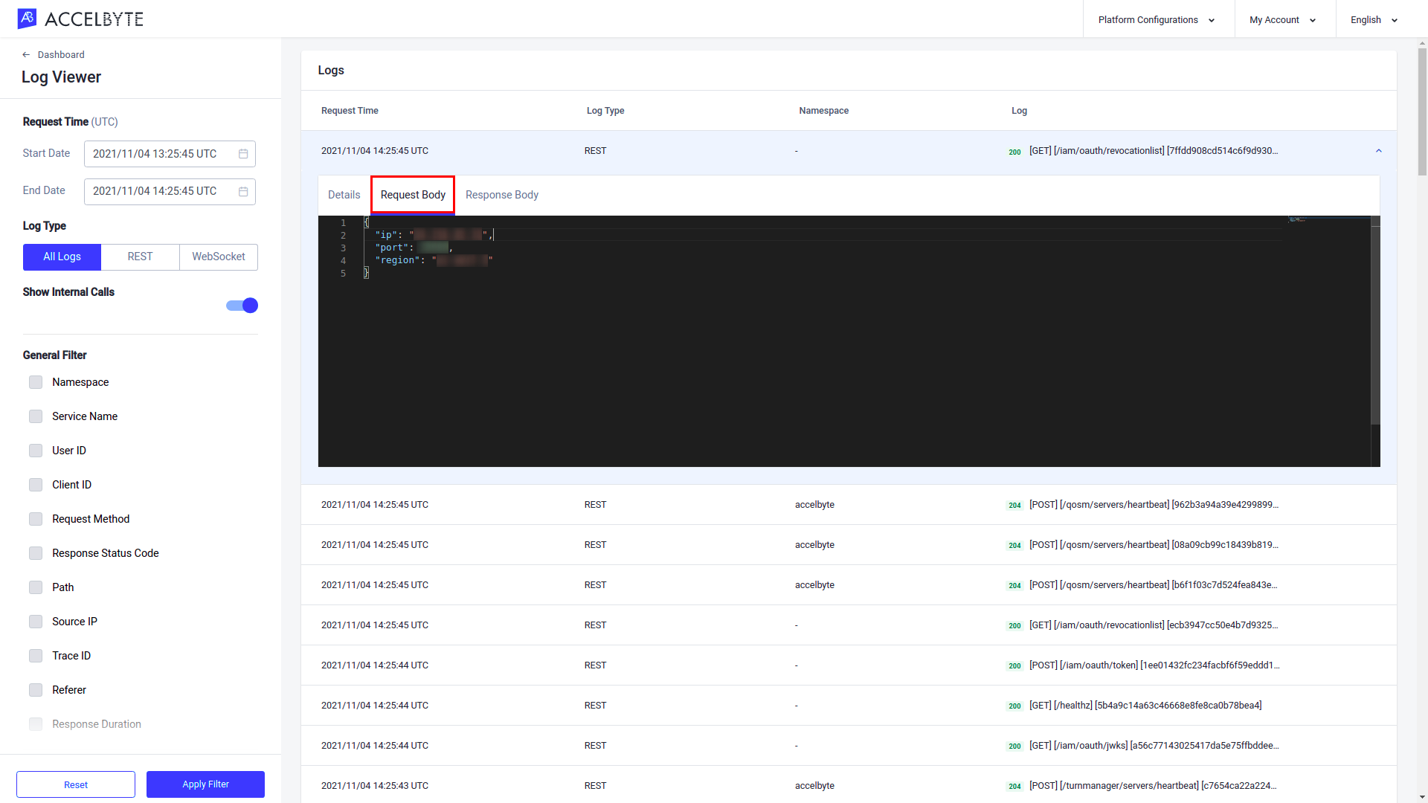This screenshot has width=1428, height=803.
Task: Enable the User ID general filter checkbox
Action: pyautogui.click(x=35, y=450)
